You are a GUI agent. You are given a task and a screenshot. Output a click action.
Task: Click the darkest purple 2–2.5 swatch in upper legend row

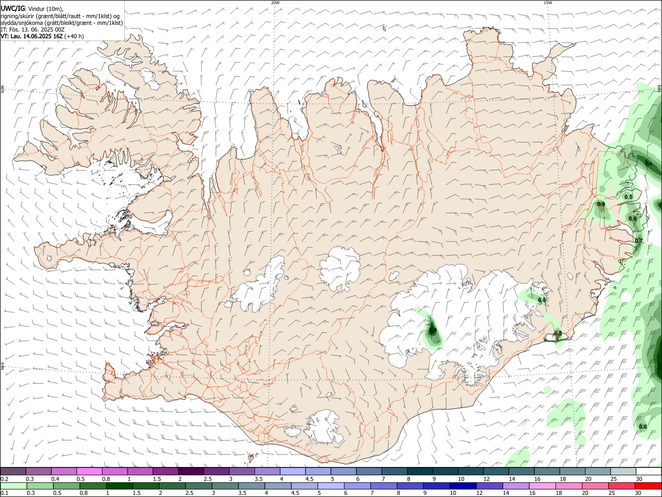click(x=190, y=472)
